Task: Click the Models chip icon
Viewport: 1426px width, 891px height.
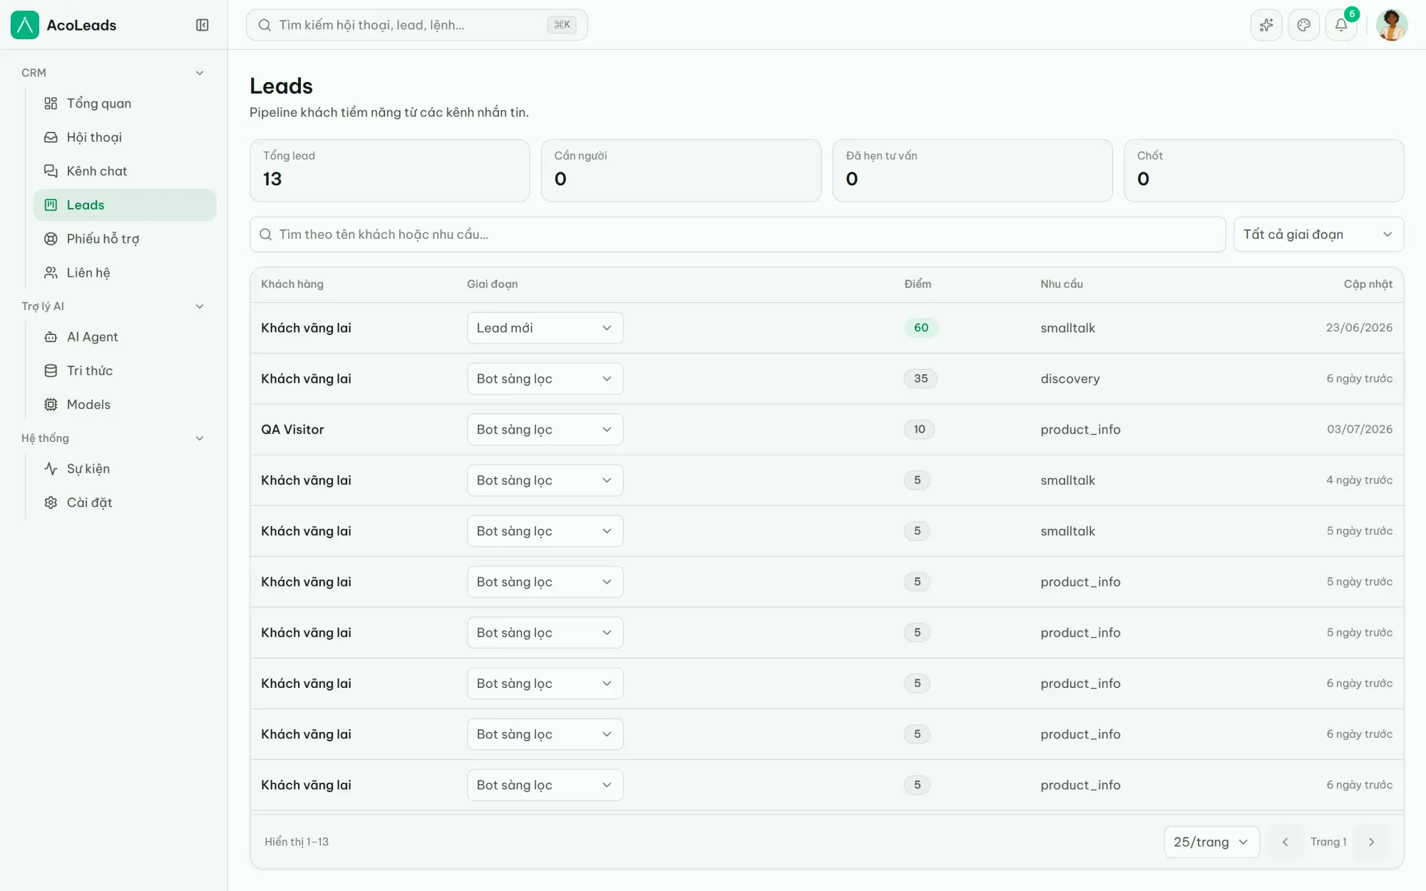Action: click(x=51, y=404)
